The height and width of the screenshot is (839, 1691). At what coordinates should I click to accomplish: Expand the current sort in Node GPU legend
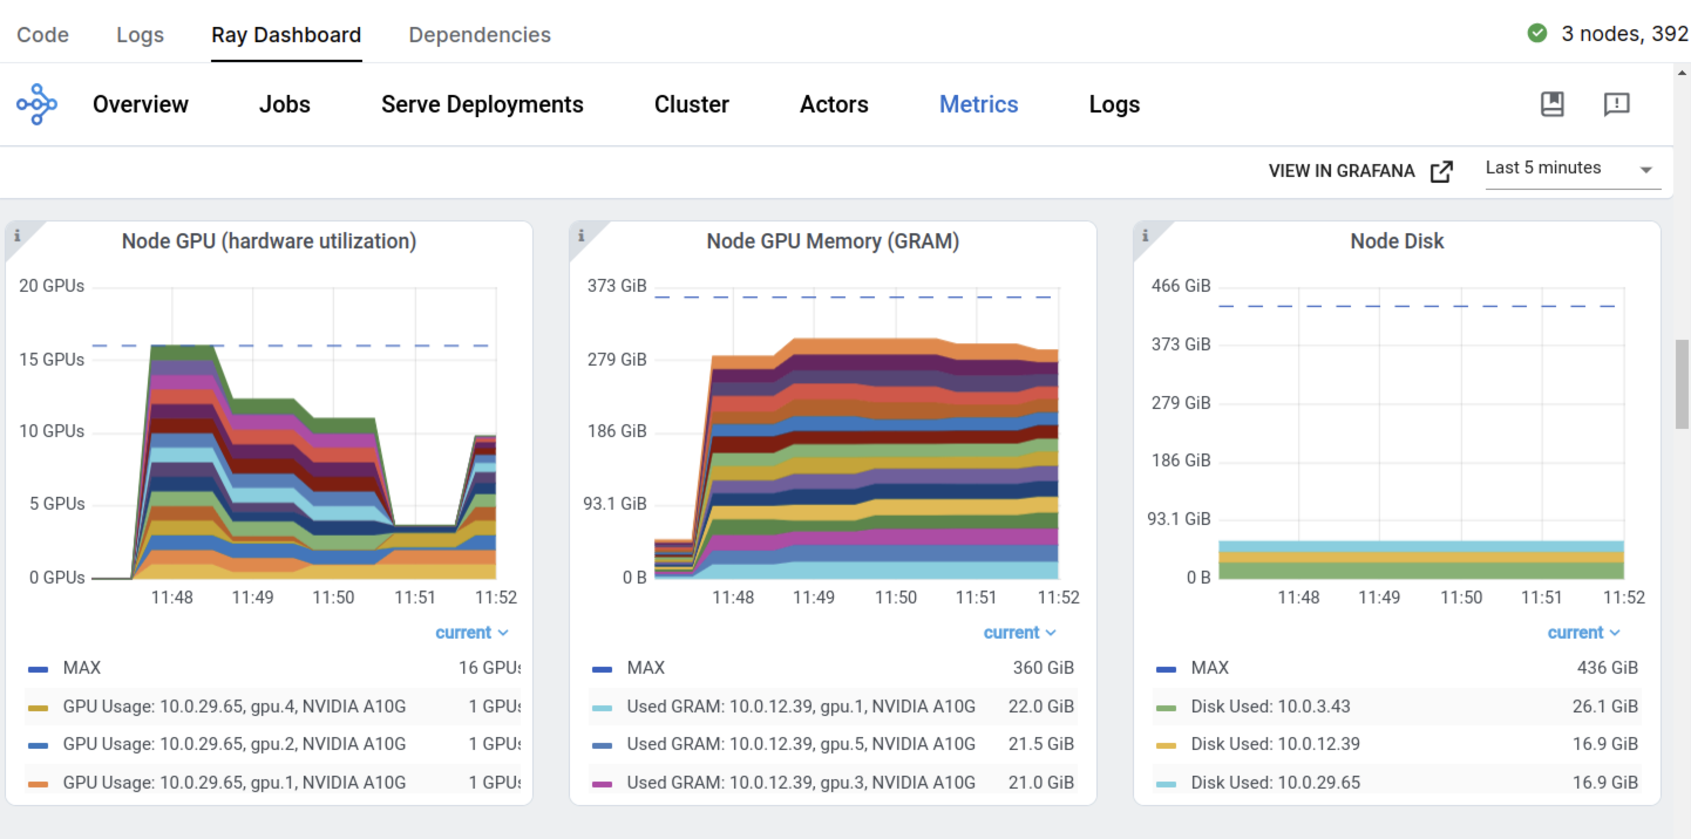coord(471,632)
